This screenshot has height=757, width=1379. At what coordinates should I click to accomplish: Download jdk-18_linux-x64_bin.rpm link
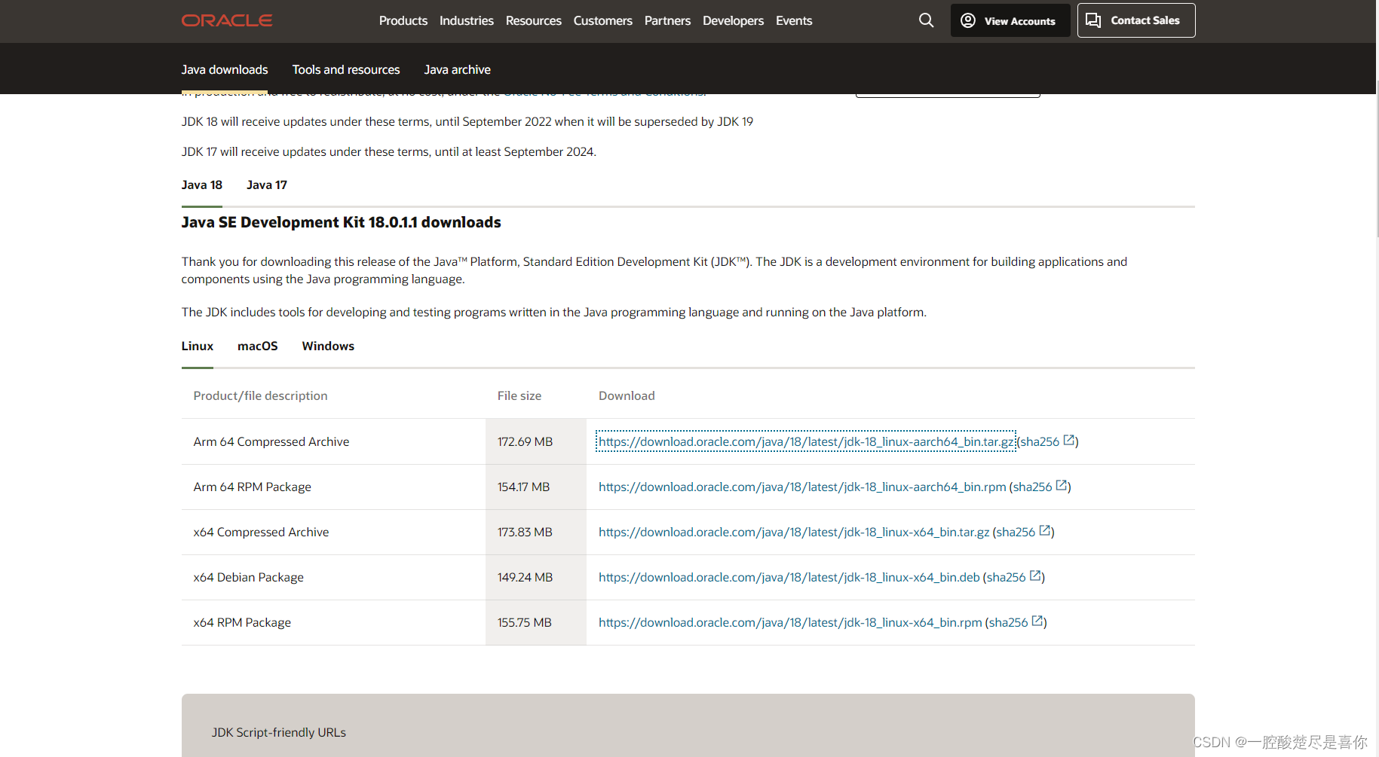[790, 622]
